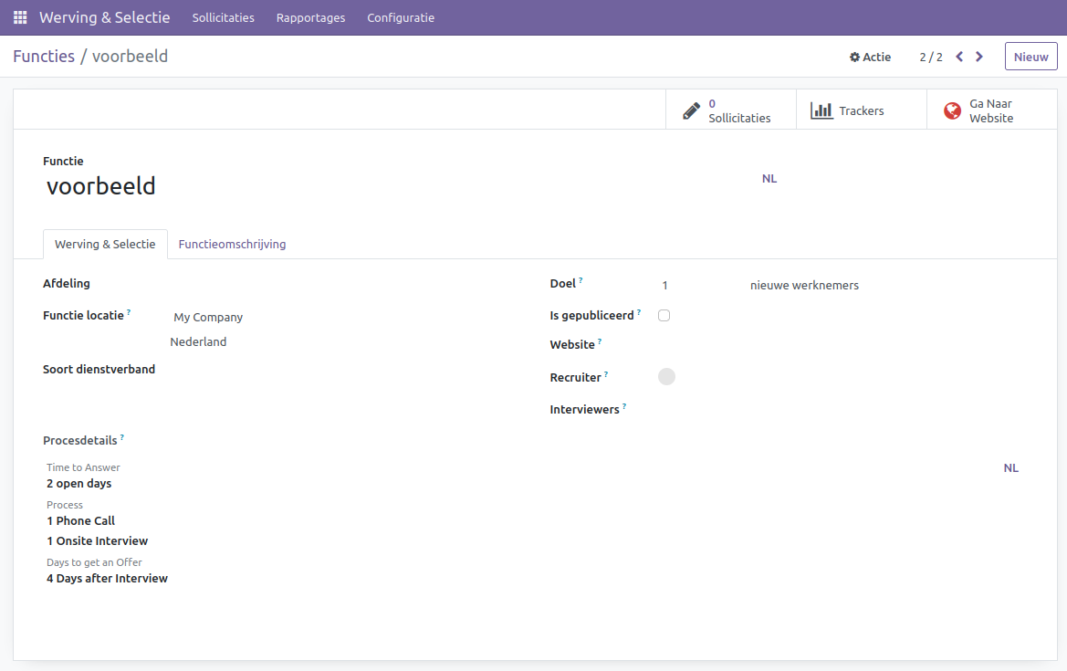Open the apps grid menu icon

[20, 17]
